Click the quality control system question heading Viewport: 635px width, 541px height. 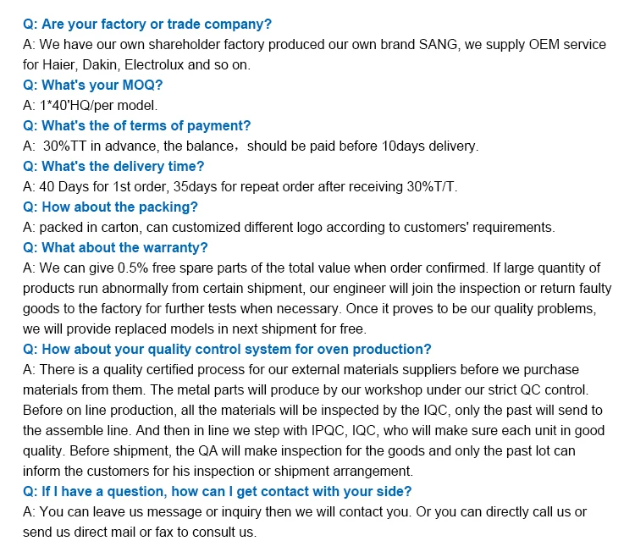227,349
